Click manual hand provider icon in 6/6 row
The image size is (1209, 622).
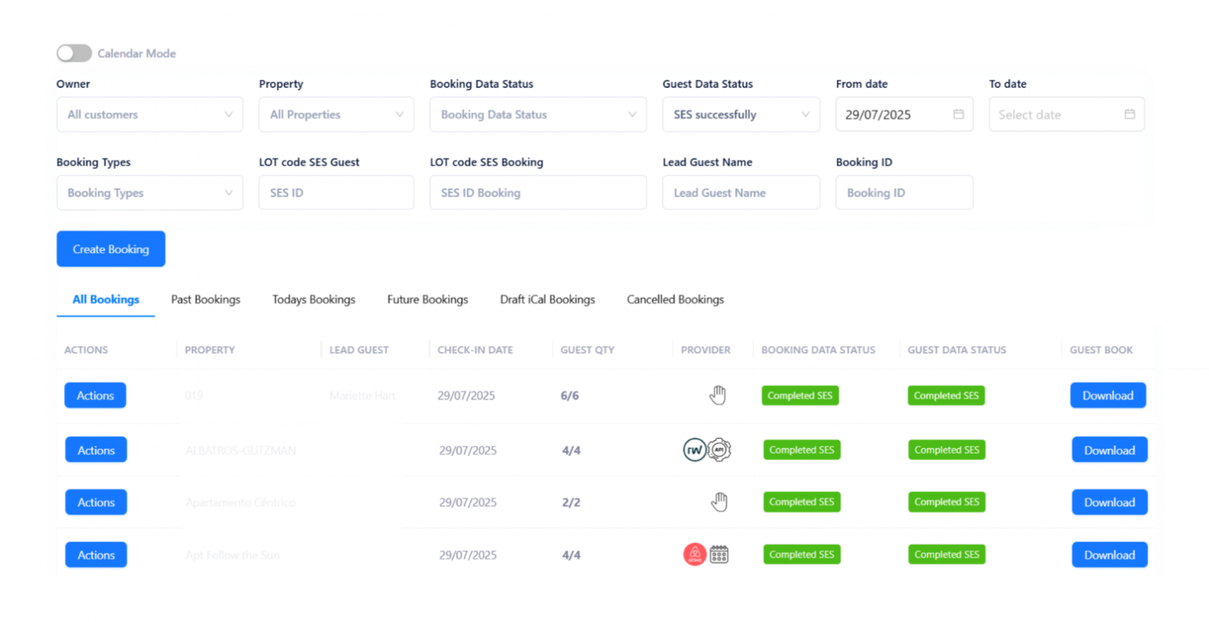click(x=717, y=395)
